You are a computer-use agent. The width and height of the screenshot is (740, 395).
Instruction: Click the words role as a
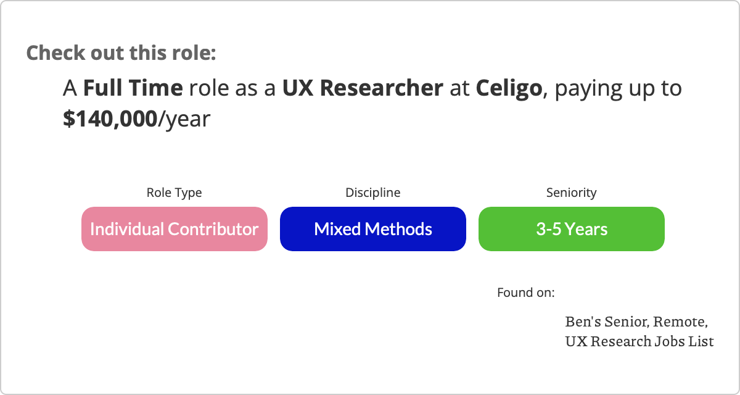coord(232,89)
